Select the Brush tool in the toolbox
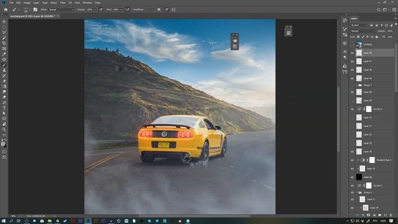This screenshot has width=398, height=224. click(4, 65)
